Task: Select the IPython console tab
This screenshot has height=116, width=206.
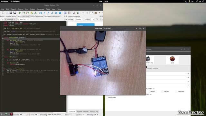Action: pyautogui.click(x=82, y=111)
